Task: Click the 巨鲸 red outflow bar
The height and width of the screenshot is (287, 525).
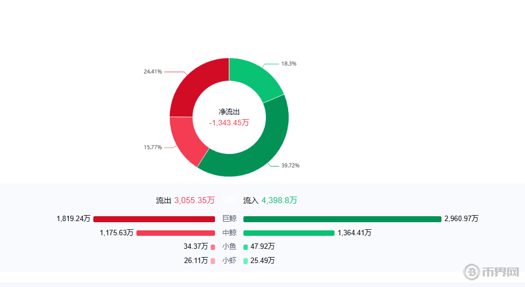Action: [x=154, y=219]
